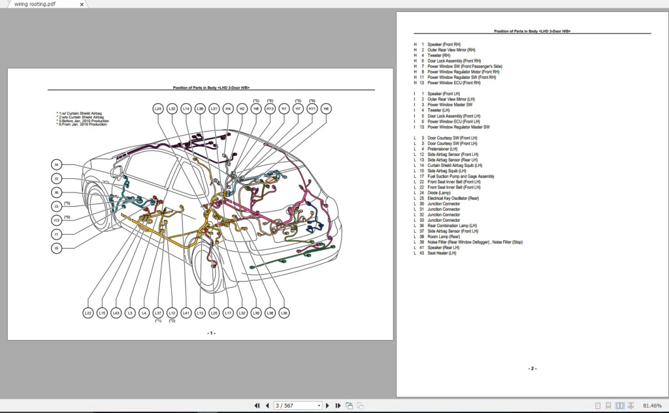Click the I4 connector circle on the left
This screenshot has width=669, height=413.
pos(56,164)
